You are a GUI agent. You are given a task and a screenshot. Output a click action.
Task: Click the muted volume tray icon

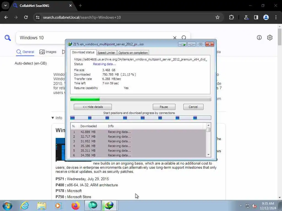(x=254, y=206)
